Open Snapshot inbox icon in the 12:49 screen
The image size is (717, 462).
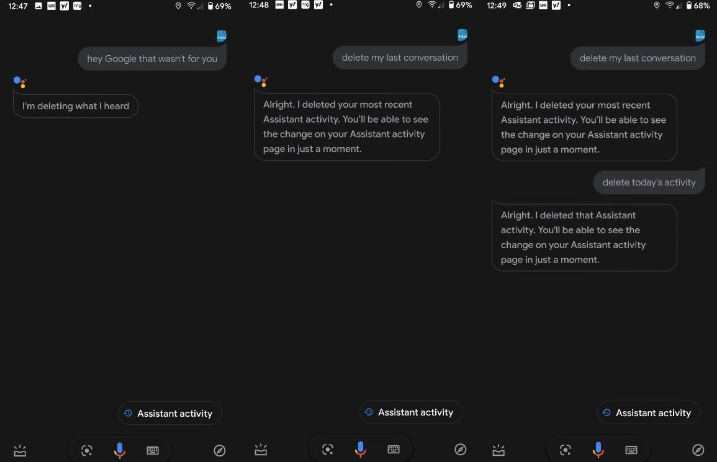[x=498, y=450]
